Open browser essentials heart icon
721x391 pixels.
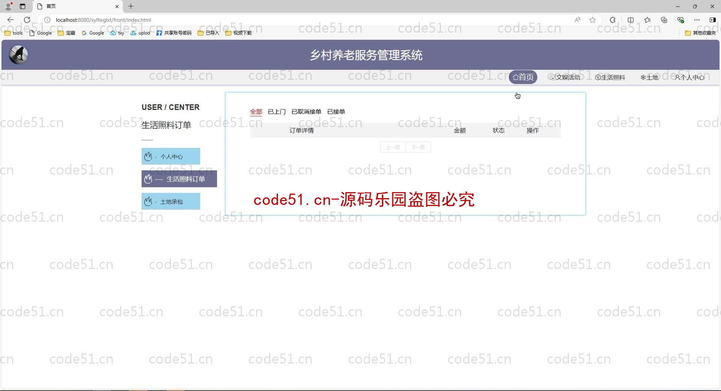[x=680, y=20]
